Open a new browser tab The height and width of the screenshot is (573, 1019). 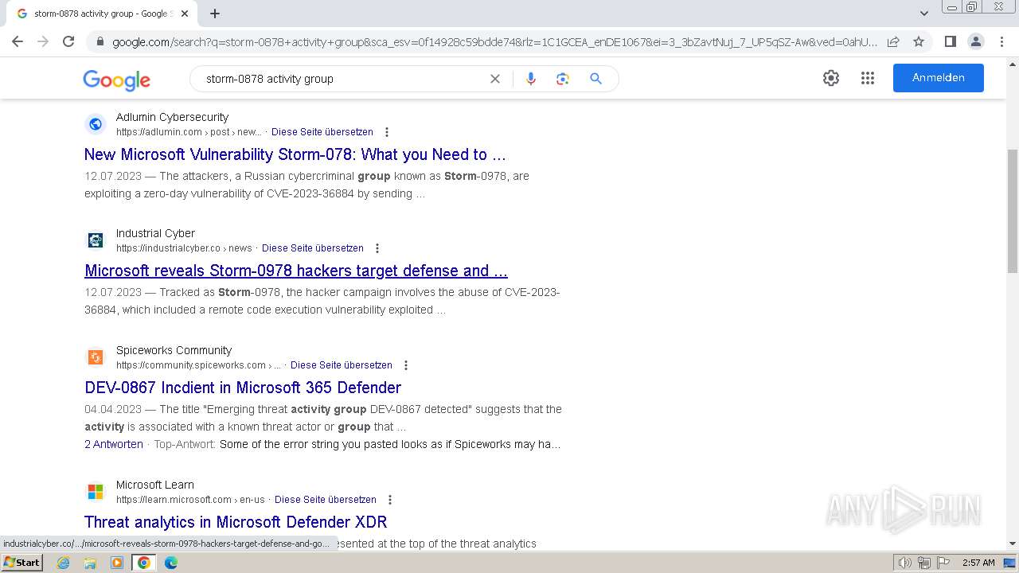[215, 14]
